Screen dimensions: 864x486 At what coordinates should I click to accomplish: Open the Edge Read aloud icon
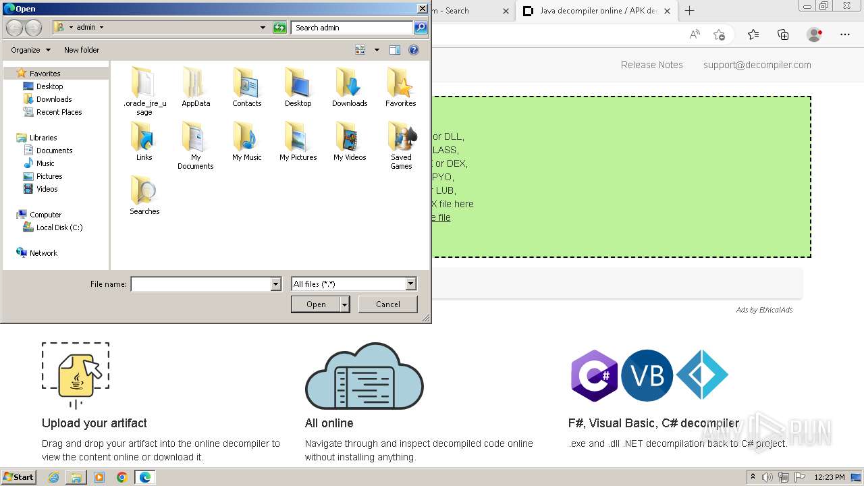point(695,34)
